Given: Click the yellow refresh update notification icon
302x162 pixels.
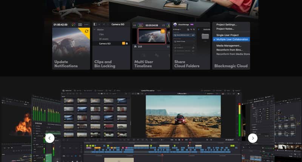Looking at the screenshot, I should [86, 31].
